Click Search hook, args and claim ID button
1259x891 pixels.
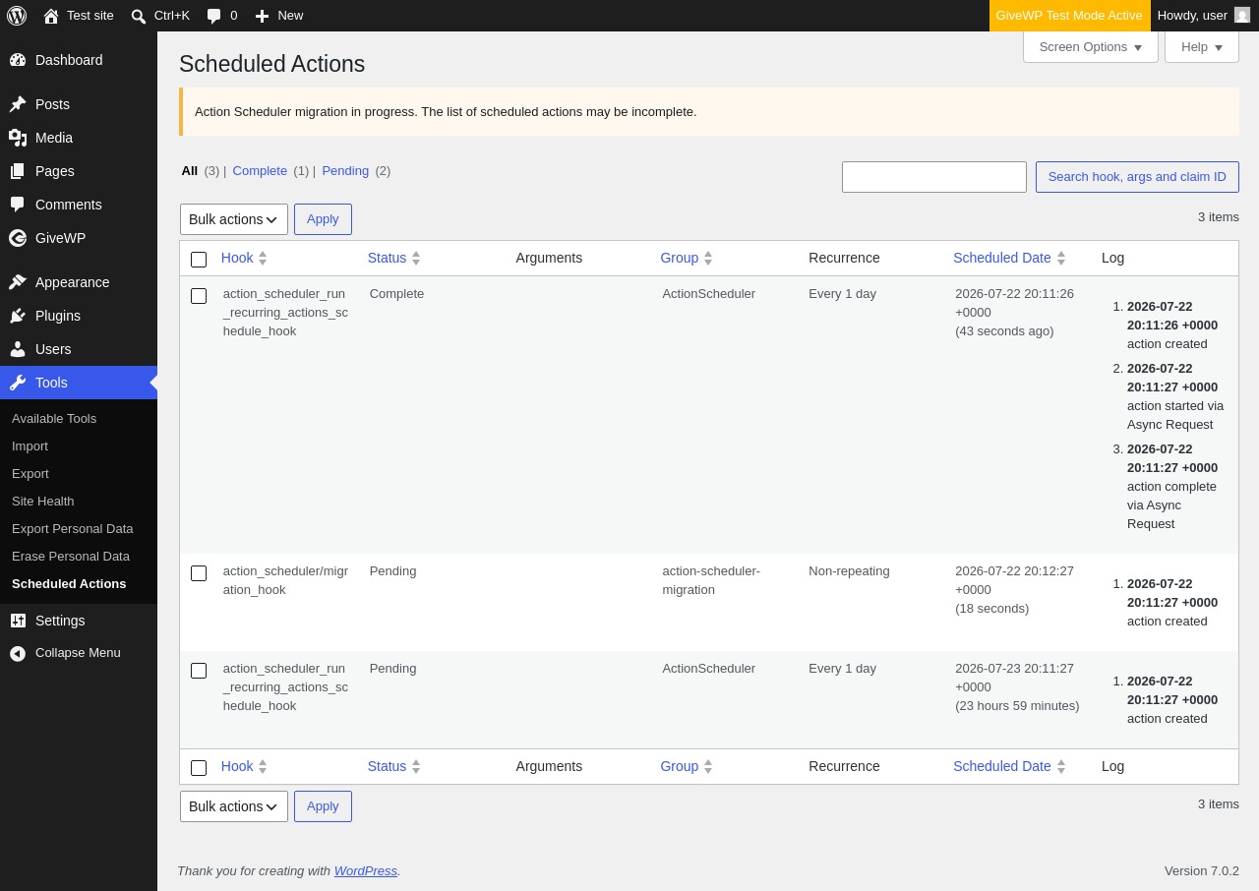pos(1137,177)
